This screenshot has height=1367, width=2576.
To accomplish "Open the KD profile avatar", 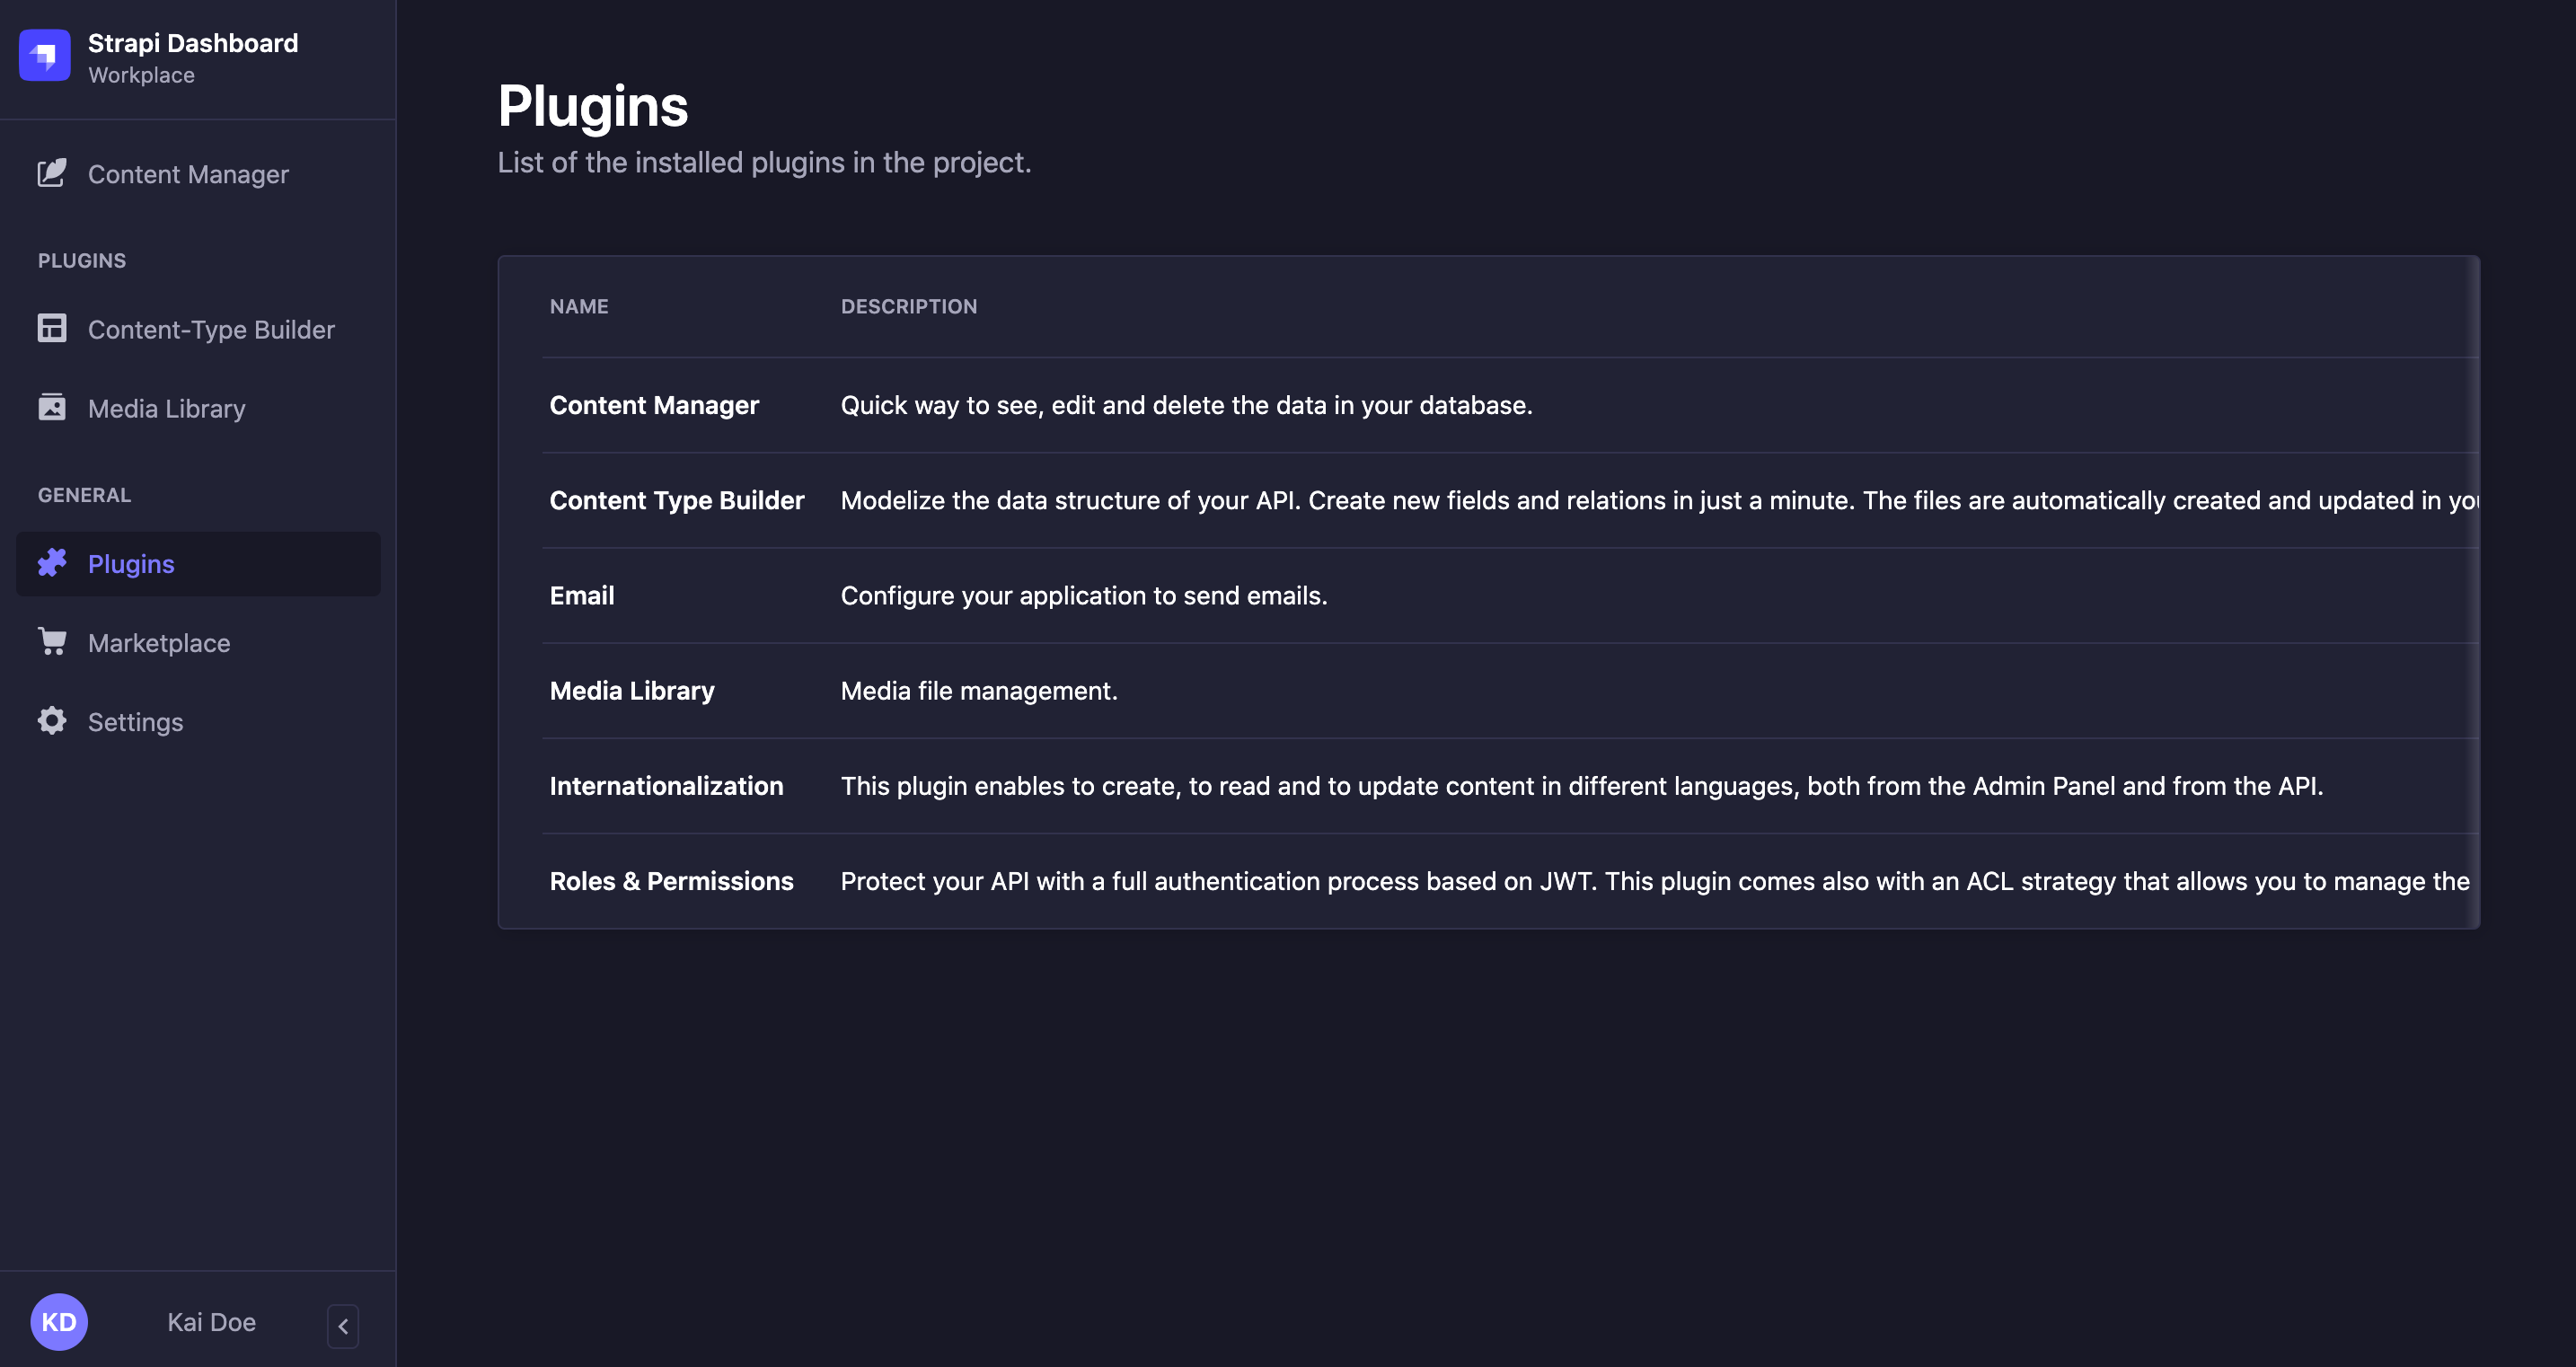I will 59,1321.
